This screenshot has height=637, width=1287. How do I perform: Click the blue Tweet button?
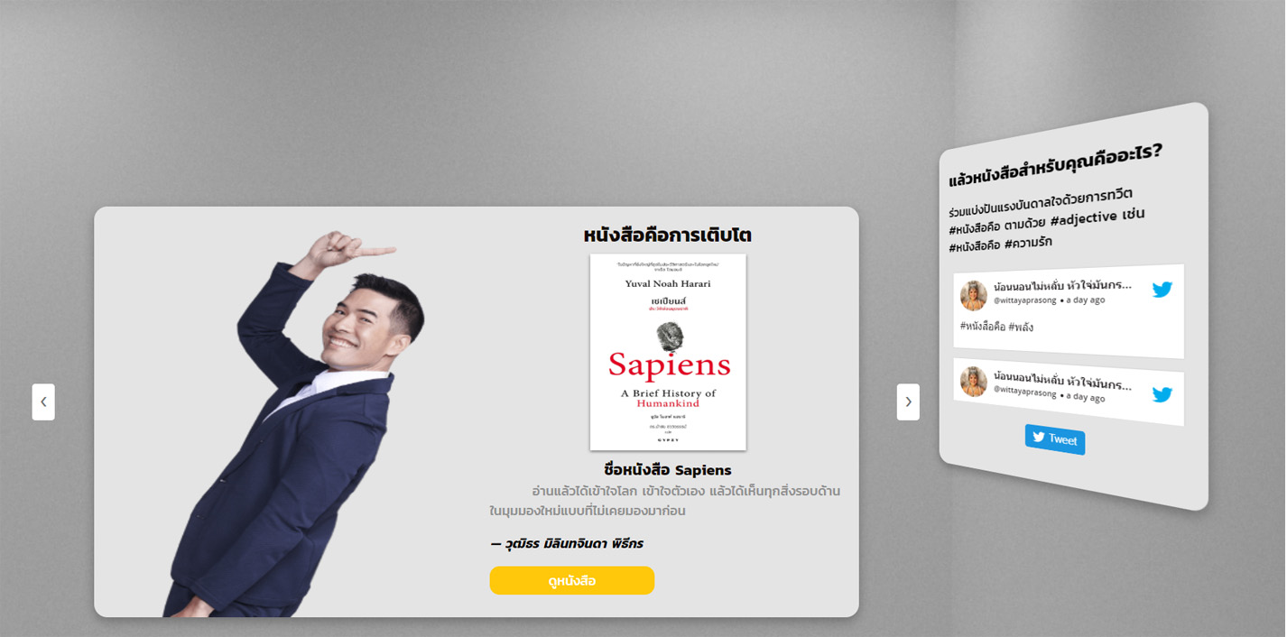pos(1055,439)
